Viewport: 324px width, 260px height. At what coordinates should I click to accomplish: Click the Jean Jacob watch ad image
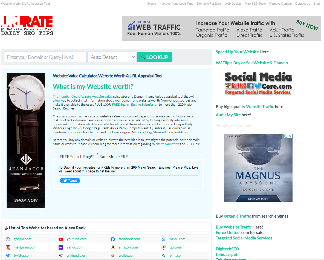[26, 141]
